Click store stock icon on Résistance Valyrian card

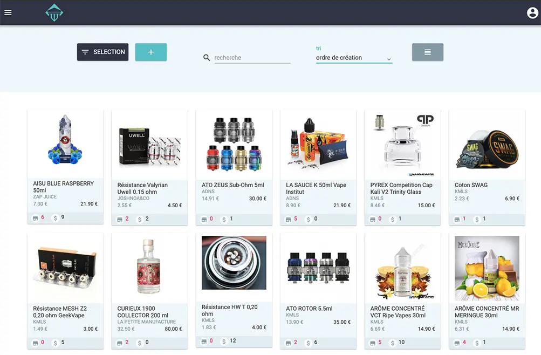tap(120, 220)
